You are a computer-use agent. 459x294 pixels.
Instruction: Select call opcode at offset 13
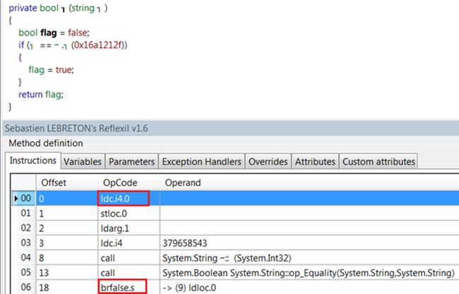point(129,273)
